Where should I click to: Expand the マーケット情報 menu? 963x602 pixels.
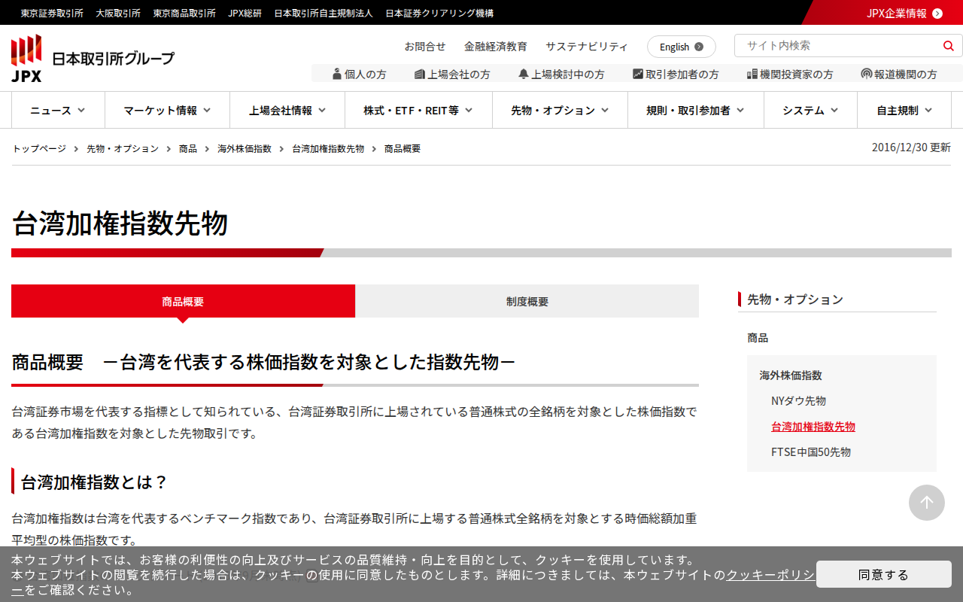(x=167, y=110)
